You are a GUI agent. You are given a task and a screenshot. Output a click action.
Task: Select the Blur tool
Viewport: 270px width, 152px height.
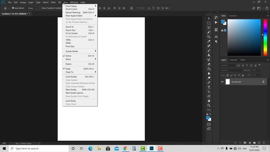(209, 73)
